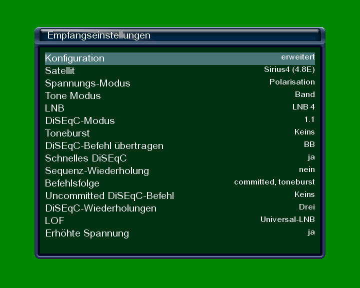The width and height of the screenshot is (360, 288).
Task: Toggle Erhöhte Spannung ja value
Action: pyautogui.click(x=311, y=232)
